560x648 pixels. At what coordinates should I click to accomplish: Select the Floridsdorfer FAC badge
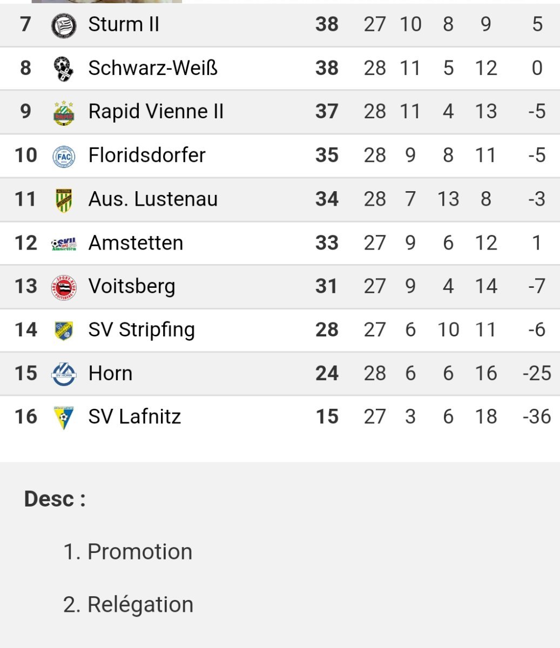[x=64, y=156]
